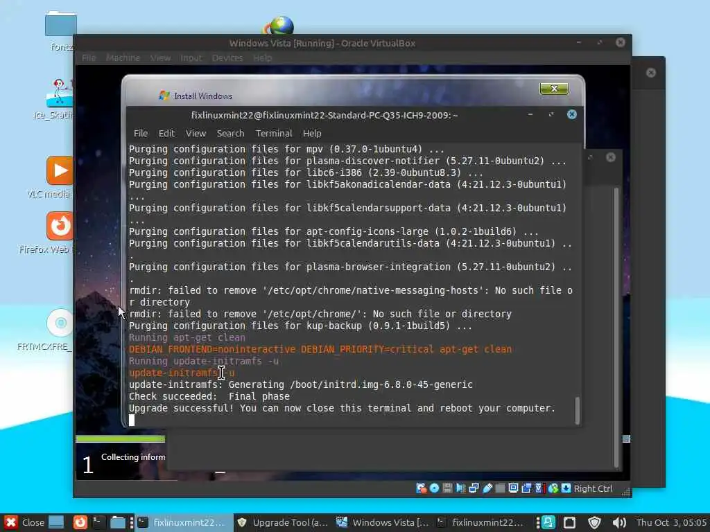Close the Install Windows dialog with green X
This screenshot has height=532, width=710.
(x=554, y=89)
